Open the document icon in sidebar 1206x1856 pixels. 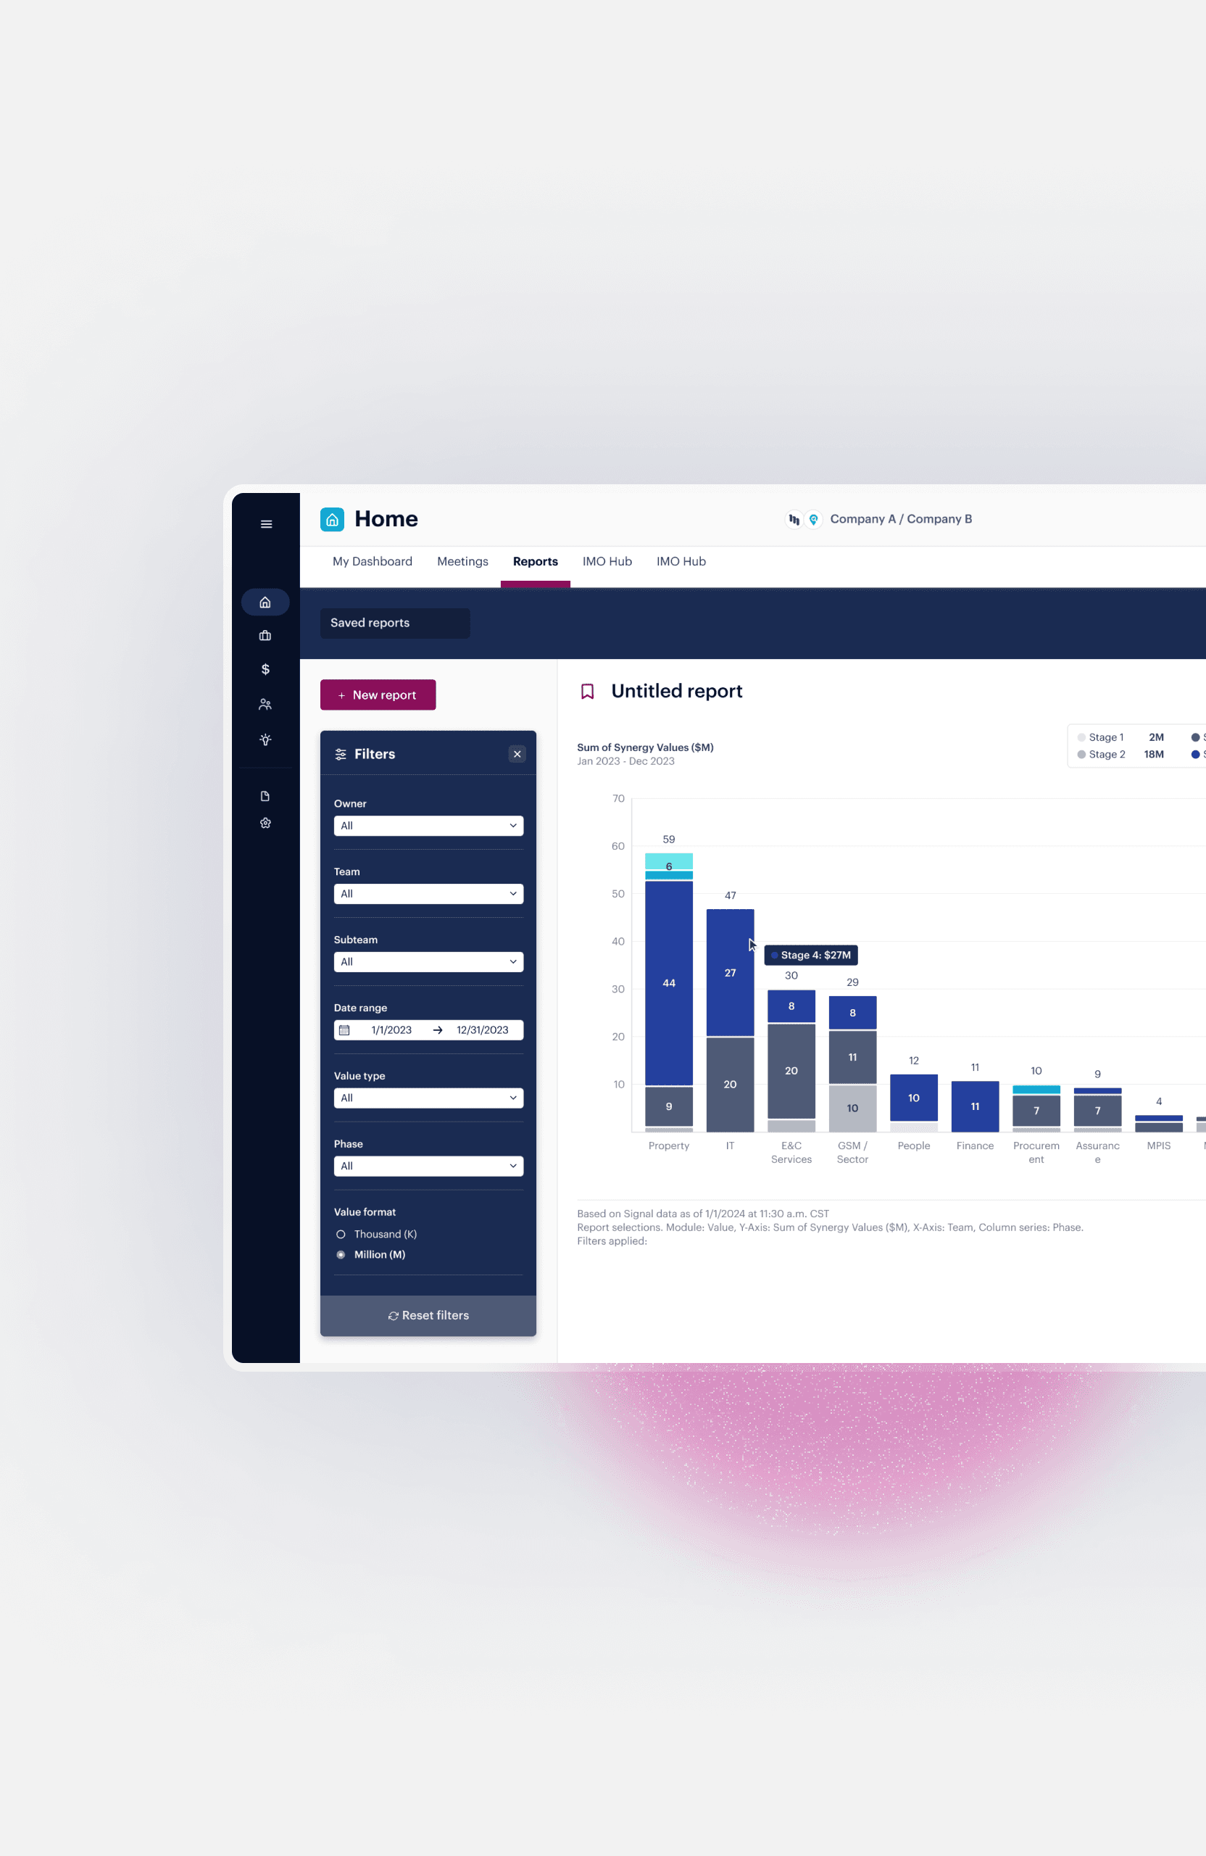point(265,796)
